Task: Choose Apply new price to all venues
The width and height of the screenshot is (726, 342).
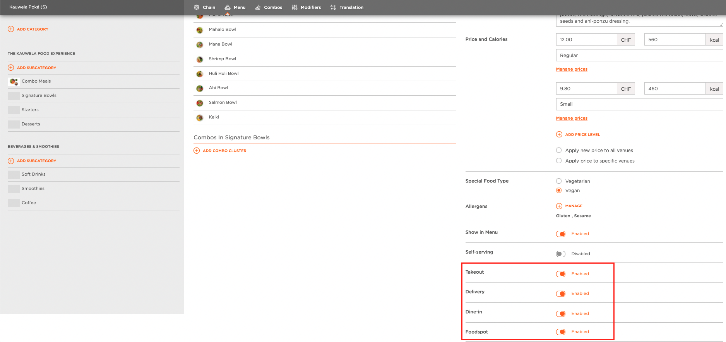Action: coord(559,150)
